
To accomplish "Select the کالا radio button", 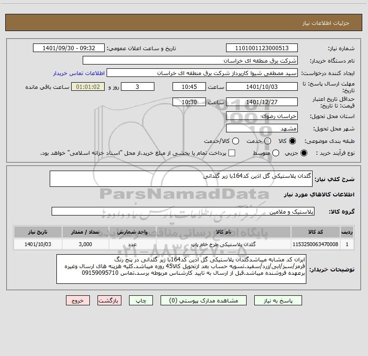I will click(x=292, y=141).
